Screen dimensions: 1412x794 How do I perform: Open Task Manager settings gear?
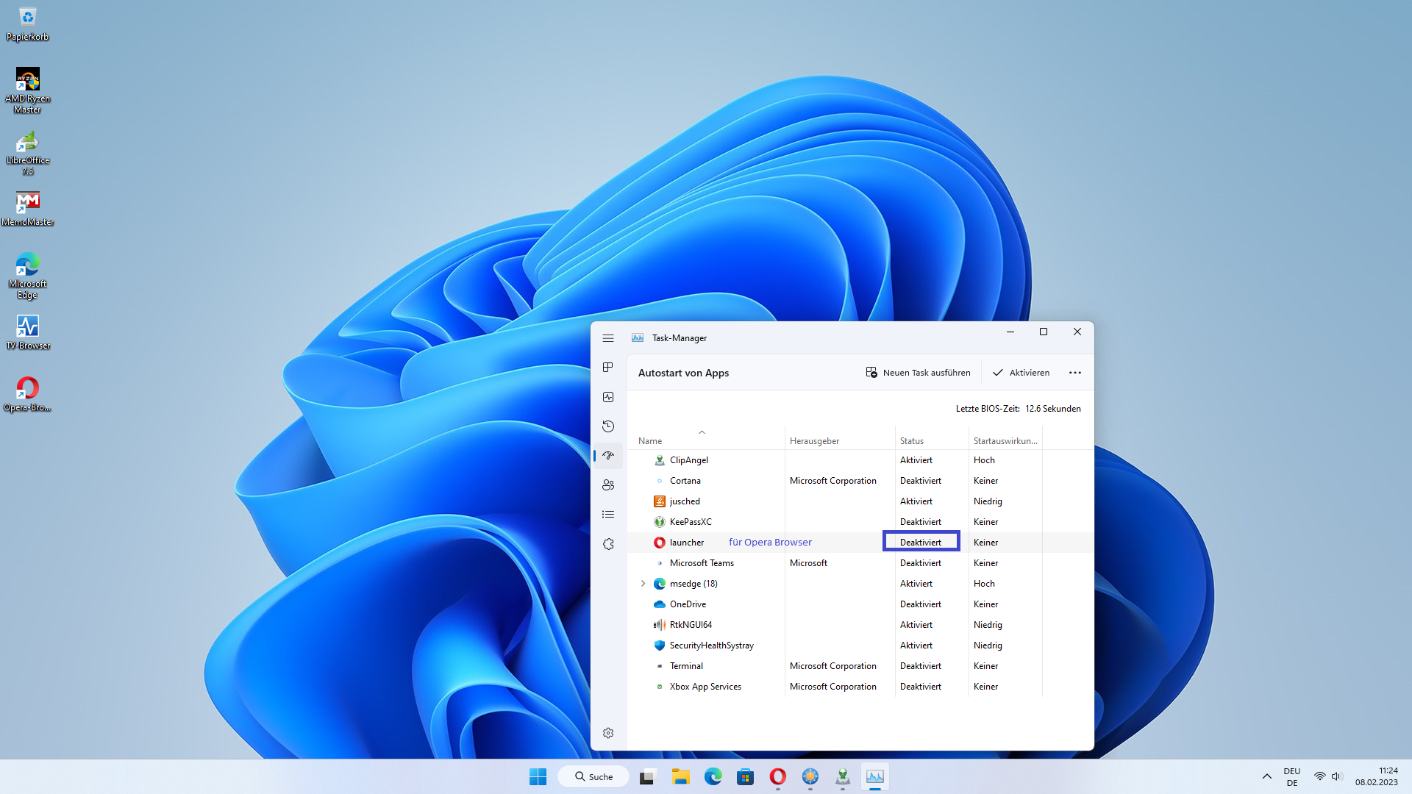608,733
